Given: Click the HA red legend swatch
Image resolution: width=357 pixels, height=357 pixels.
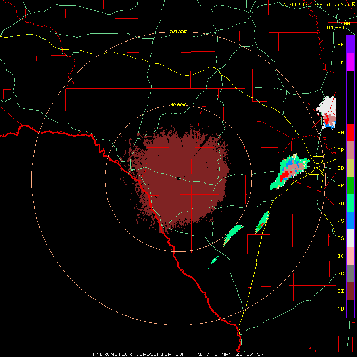Looking at the screenshot, I should (350, 132).
